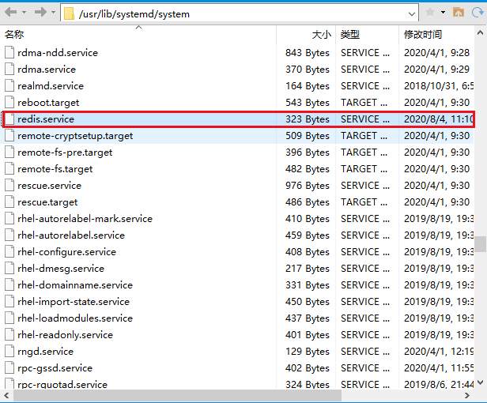Select rhel-loadmodules.service file
Image resolution: width=487 pixels, height=403 pixels.
75,318
